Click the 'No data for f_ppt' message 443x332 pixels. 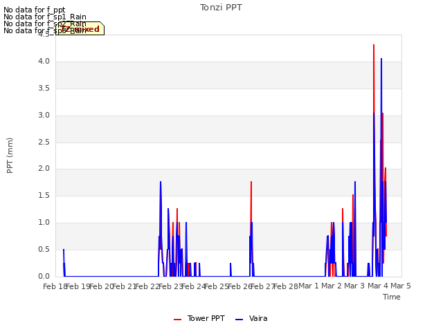click(x=35, y=10)
